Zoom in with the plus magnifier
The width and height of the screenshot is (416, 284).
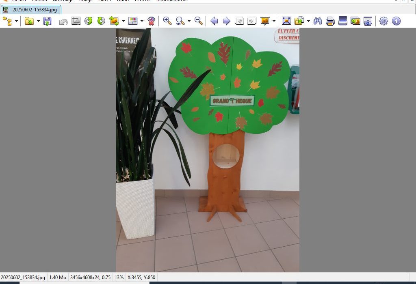click(167, 21)
